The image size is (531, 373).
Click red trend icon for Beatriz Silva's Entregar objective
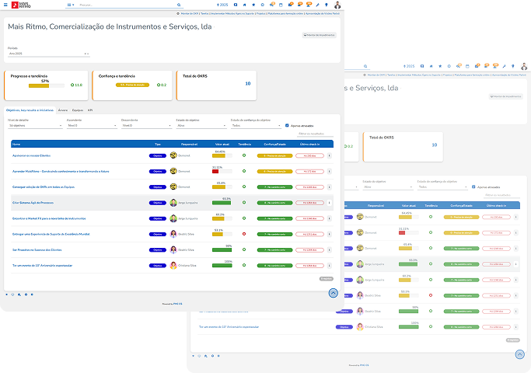(244, 233)
